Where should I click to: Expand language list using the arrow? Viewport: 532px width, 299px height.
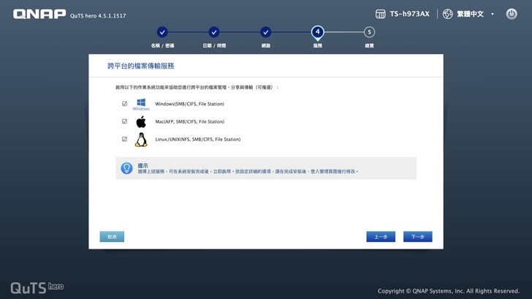(493, 14)
